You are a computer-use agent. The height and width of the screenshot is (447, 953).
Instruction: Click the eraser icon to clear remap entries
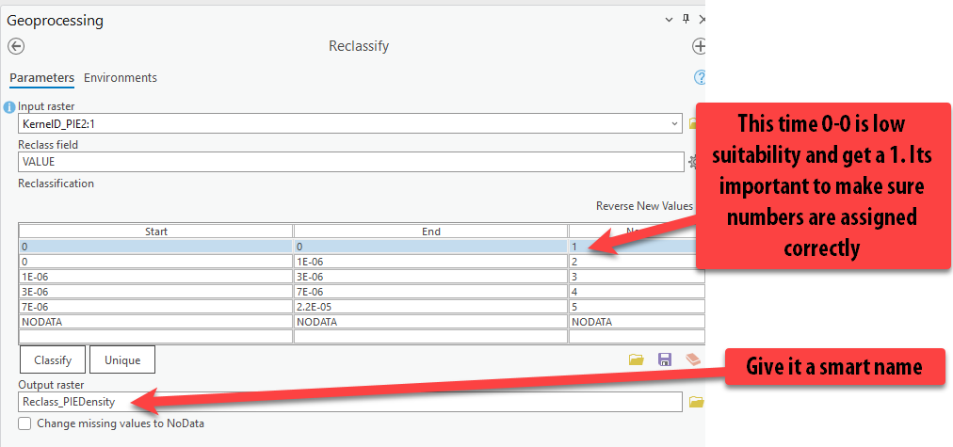693,359
